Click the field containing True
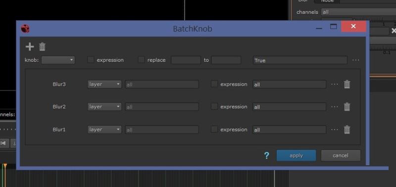Screen dimensions: 396x187 point(300,60)
